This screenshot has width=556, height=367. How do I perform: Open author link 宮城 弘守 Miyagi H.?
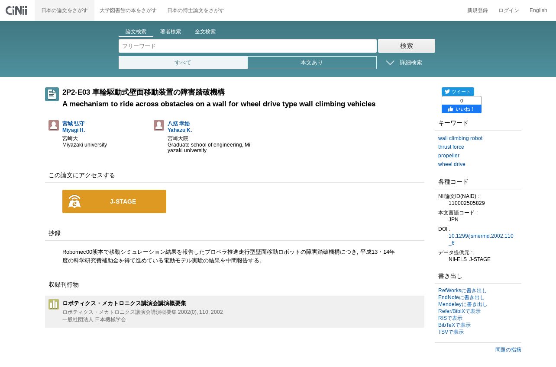(74, 127)
